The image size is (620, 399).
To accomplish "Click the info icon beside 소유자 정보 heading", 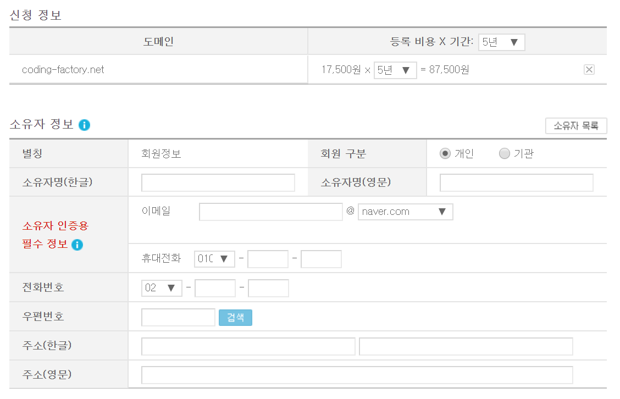I will coord(84,125).
